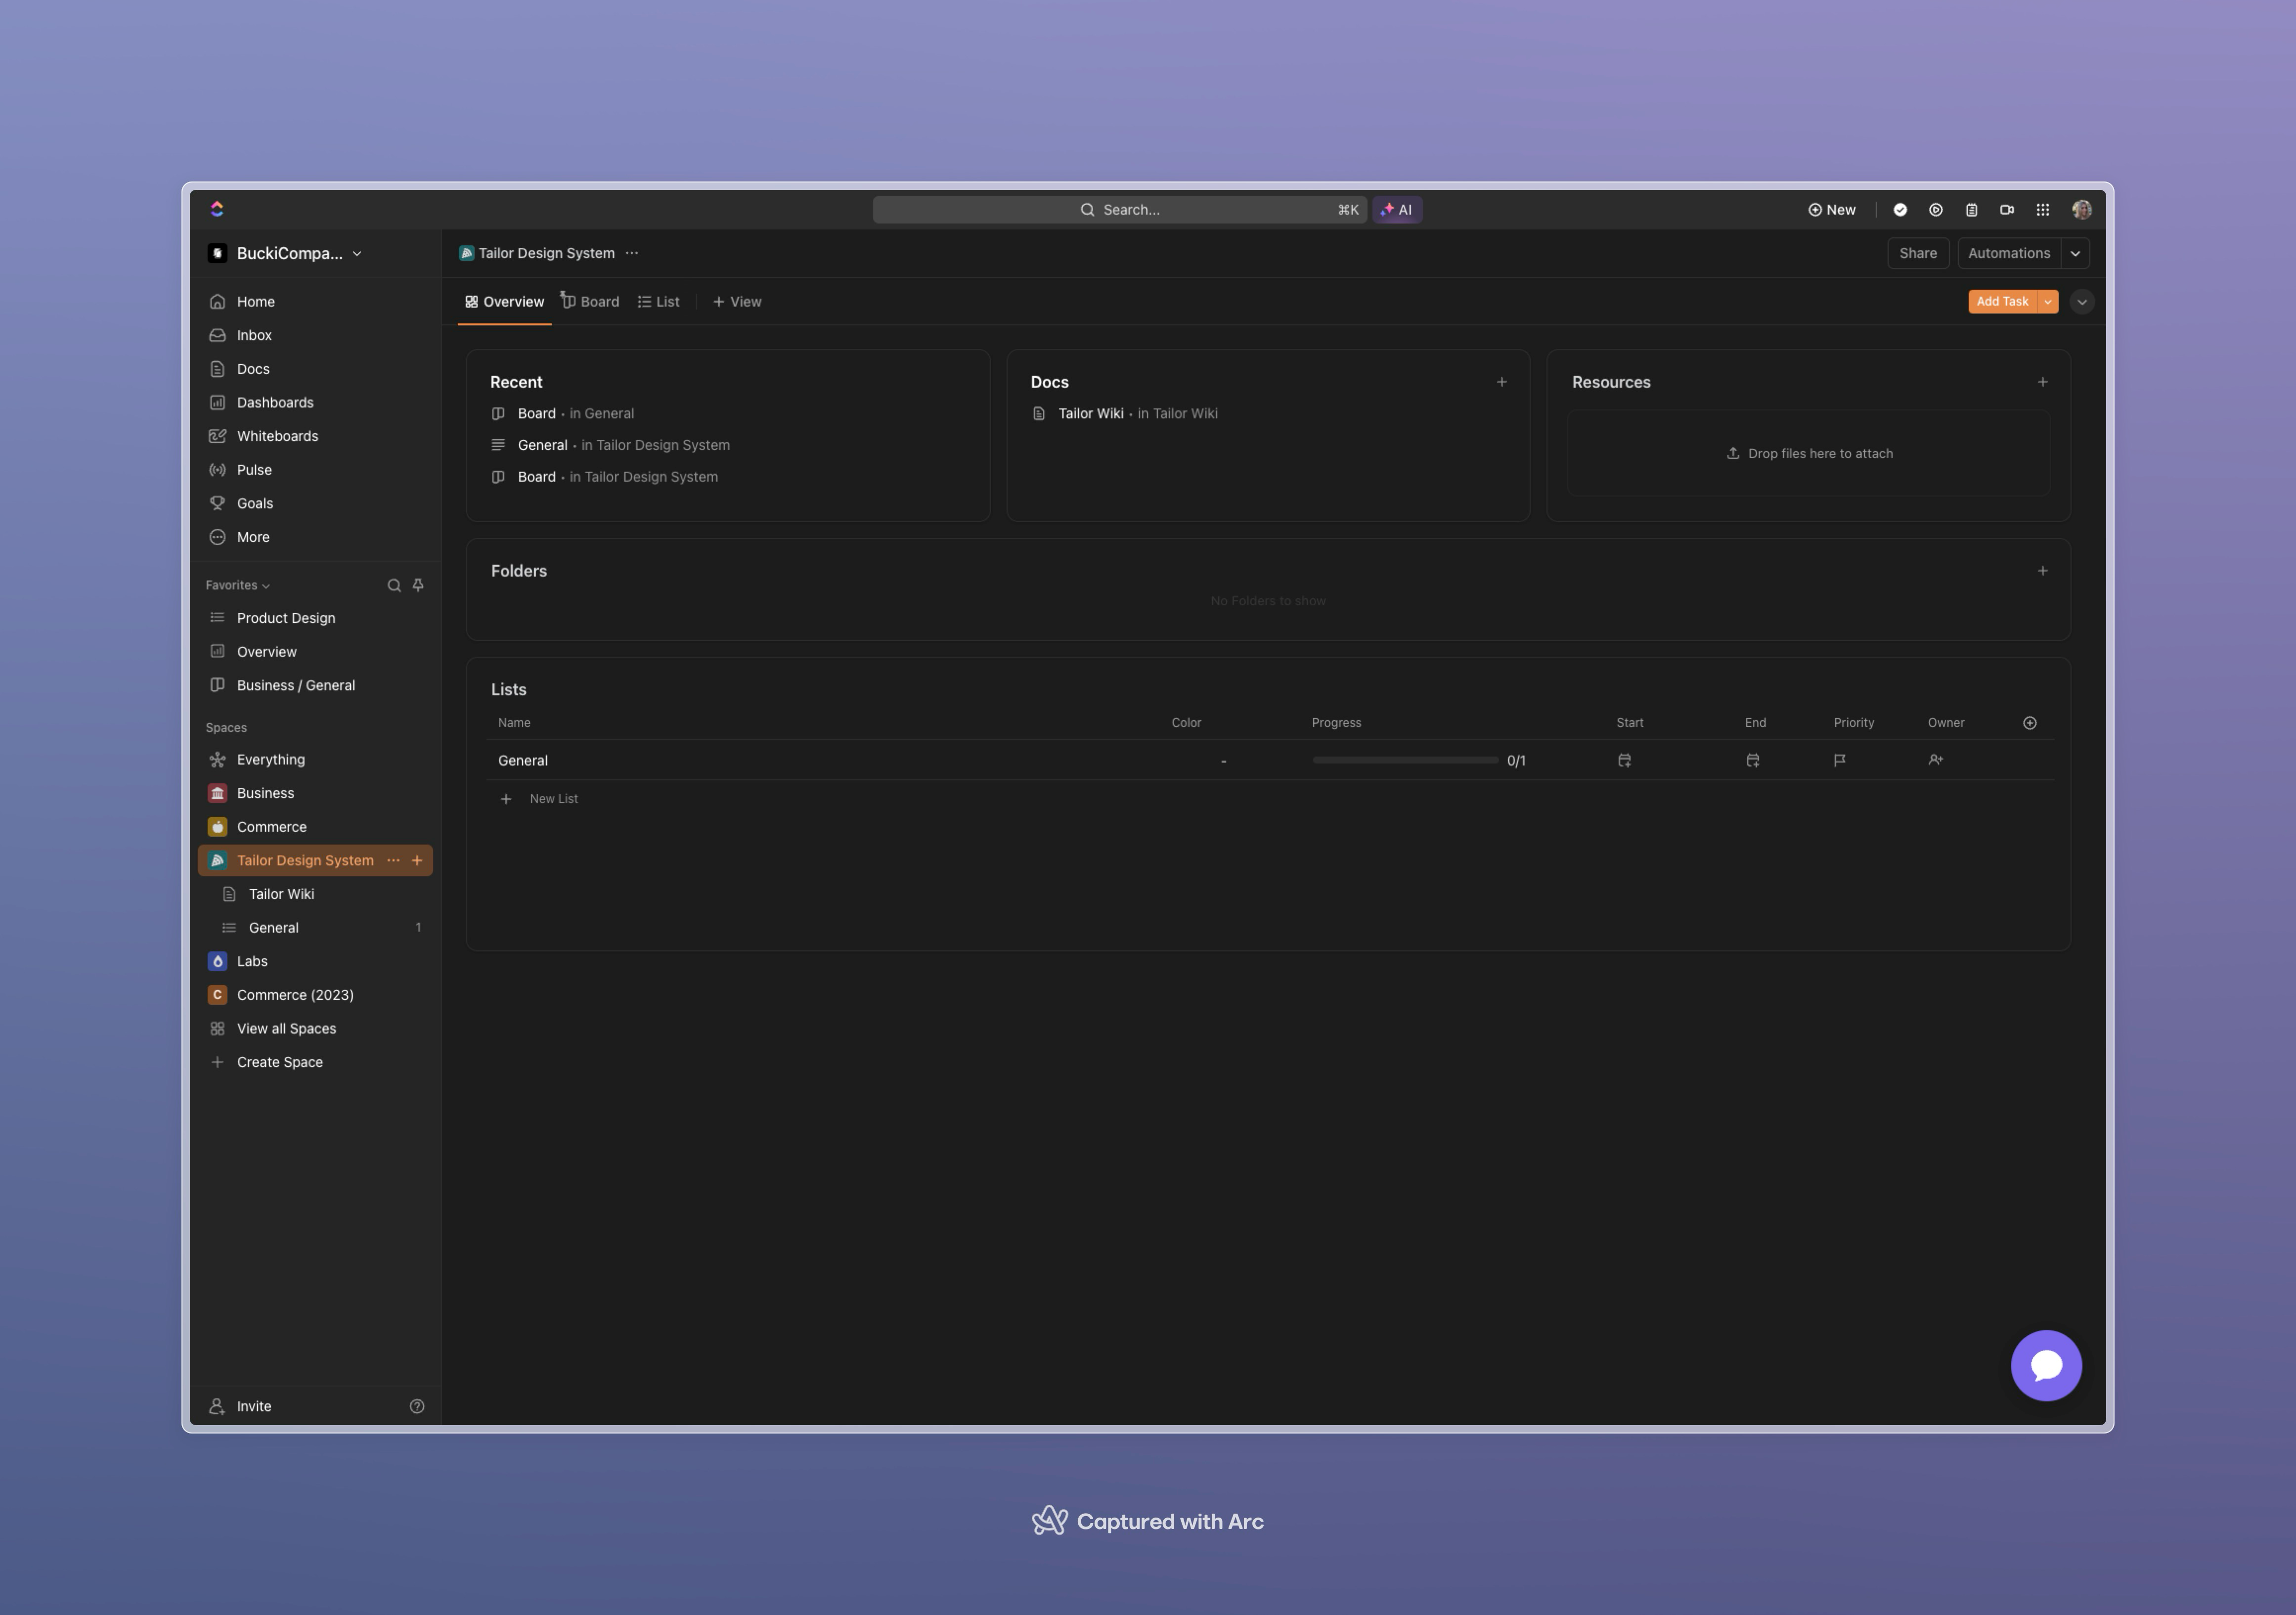Set end date for General list
The height and width of the screenshot is (1615, 2296).
tap(1753, 760)
